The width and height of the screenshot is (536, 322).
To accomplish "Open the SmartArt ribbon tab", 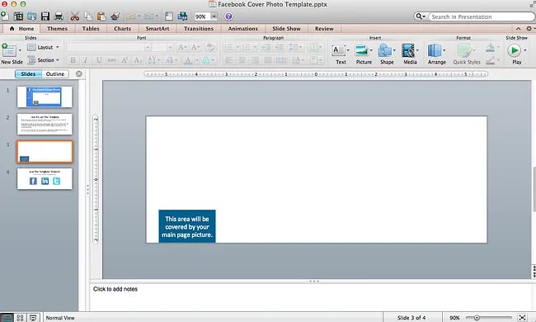I will (x=158, y=29).
